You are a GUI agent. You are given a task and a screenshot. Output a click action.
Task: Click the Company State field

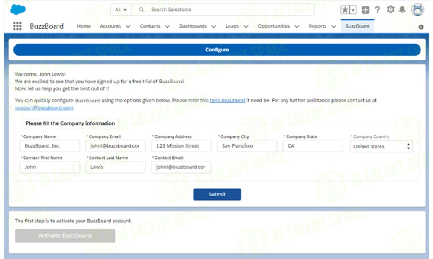313,146
